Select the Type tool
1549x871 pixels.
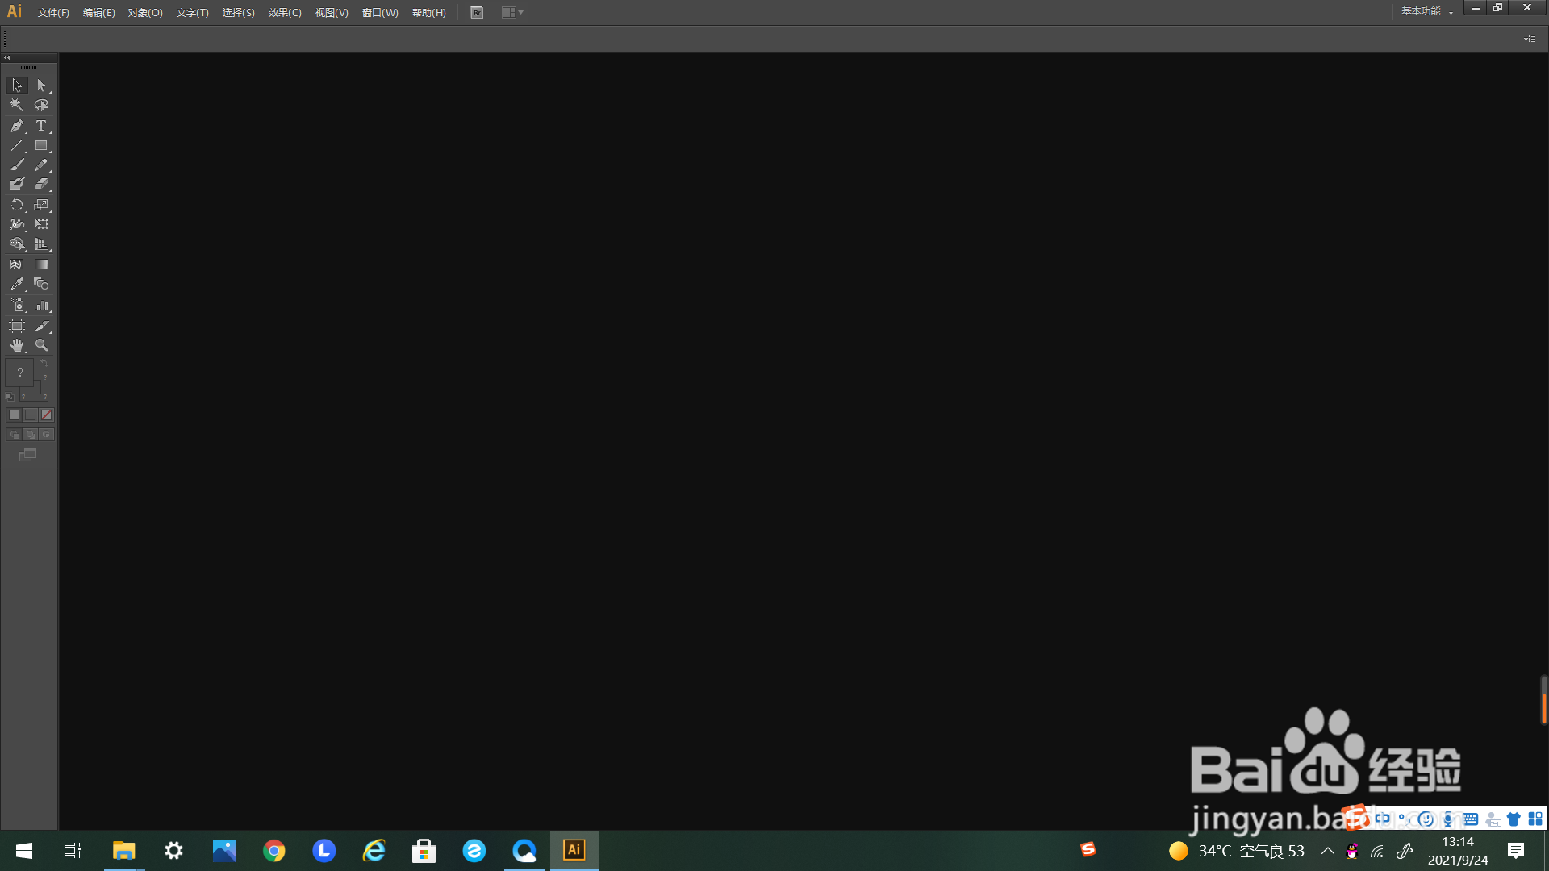coord(41,126)
